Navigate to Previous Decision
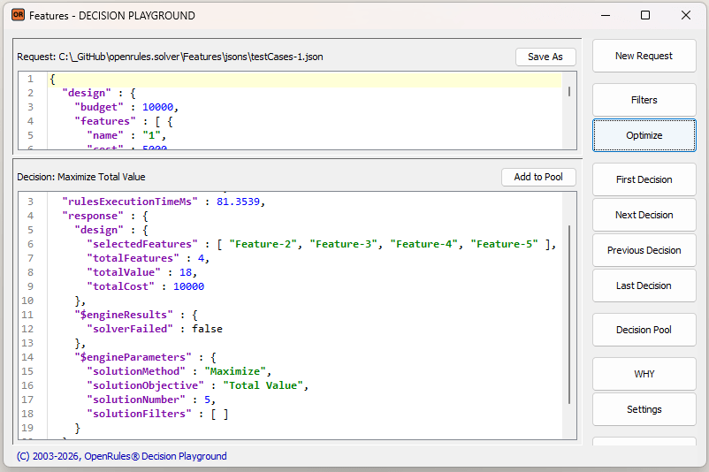This screenshot has width=709, height=472. 644,250
